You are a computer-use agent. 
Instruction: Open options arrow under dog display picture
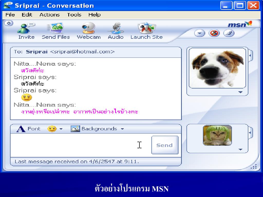click(x=240, y=92)
